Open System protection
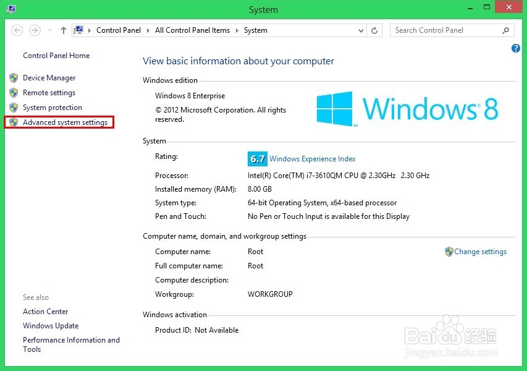527x371 pixels. [53, 108]
